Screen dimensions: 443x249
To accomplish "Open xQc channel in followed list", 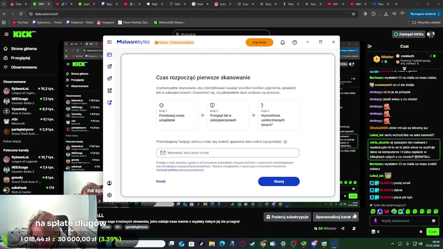I will (29, 121).
